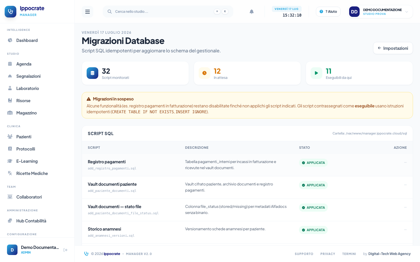Viewport: 420px width, 262px height.
Task: Click the DD user avatar
Action: [x=354, y=12]
